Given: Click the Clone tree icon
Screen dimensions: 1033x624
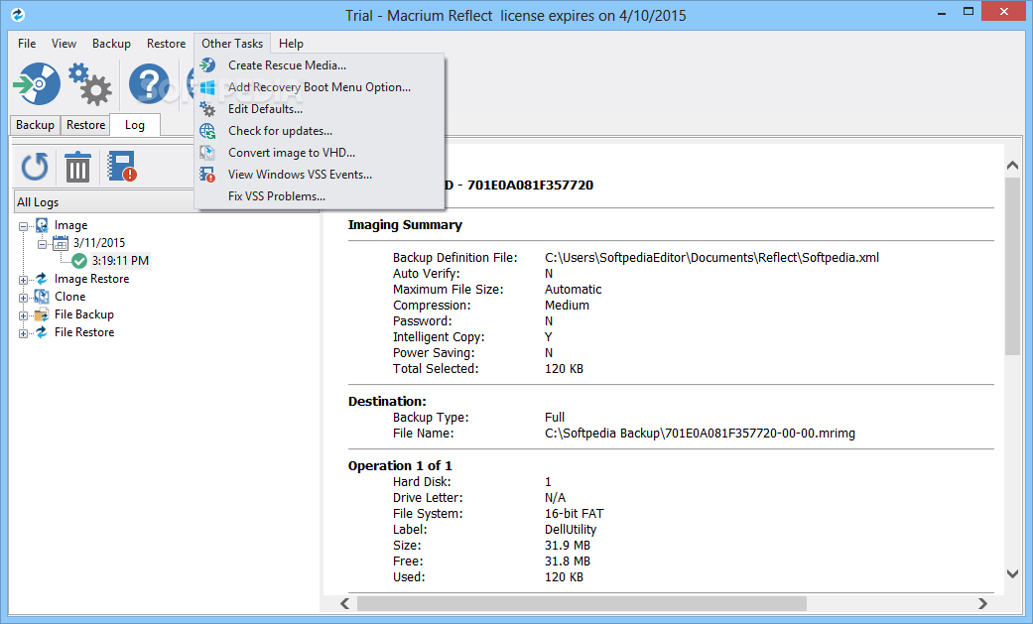Looking at the screenshot, I should [42, 297].
